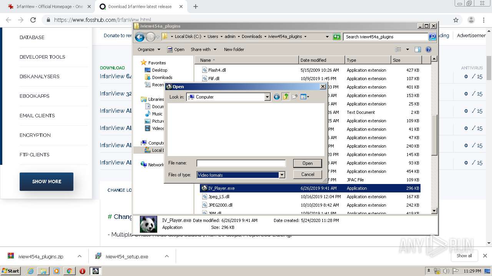The width and height of the screenshot is (492, 276).
Task: Reload the Chrome page
Action: (x=33, y=20)
